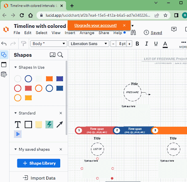Viewport: 187px width, 182px height.
Task: Open the Share menu
Action: (x=104, y=33)
